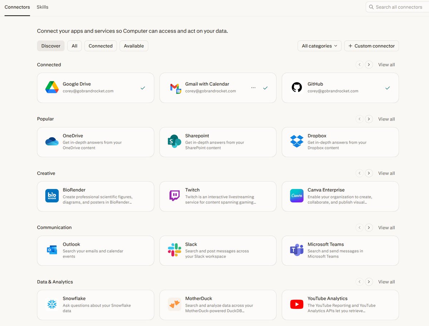This screenshot has height=326, width=429.
Task: Switch to the Skills tab
Action: tap(43, 7)
